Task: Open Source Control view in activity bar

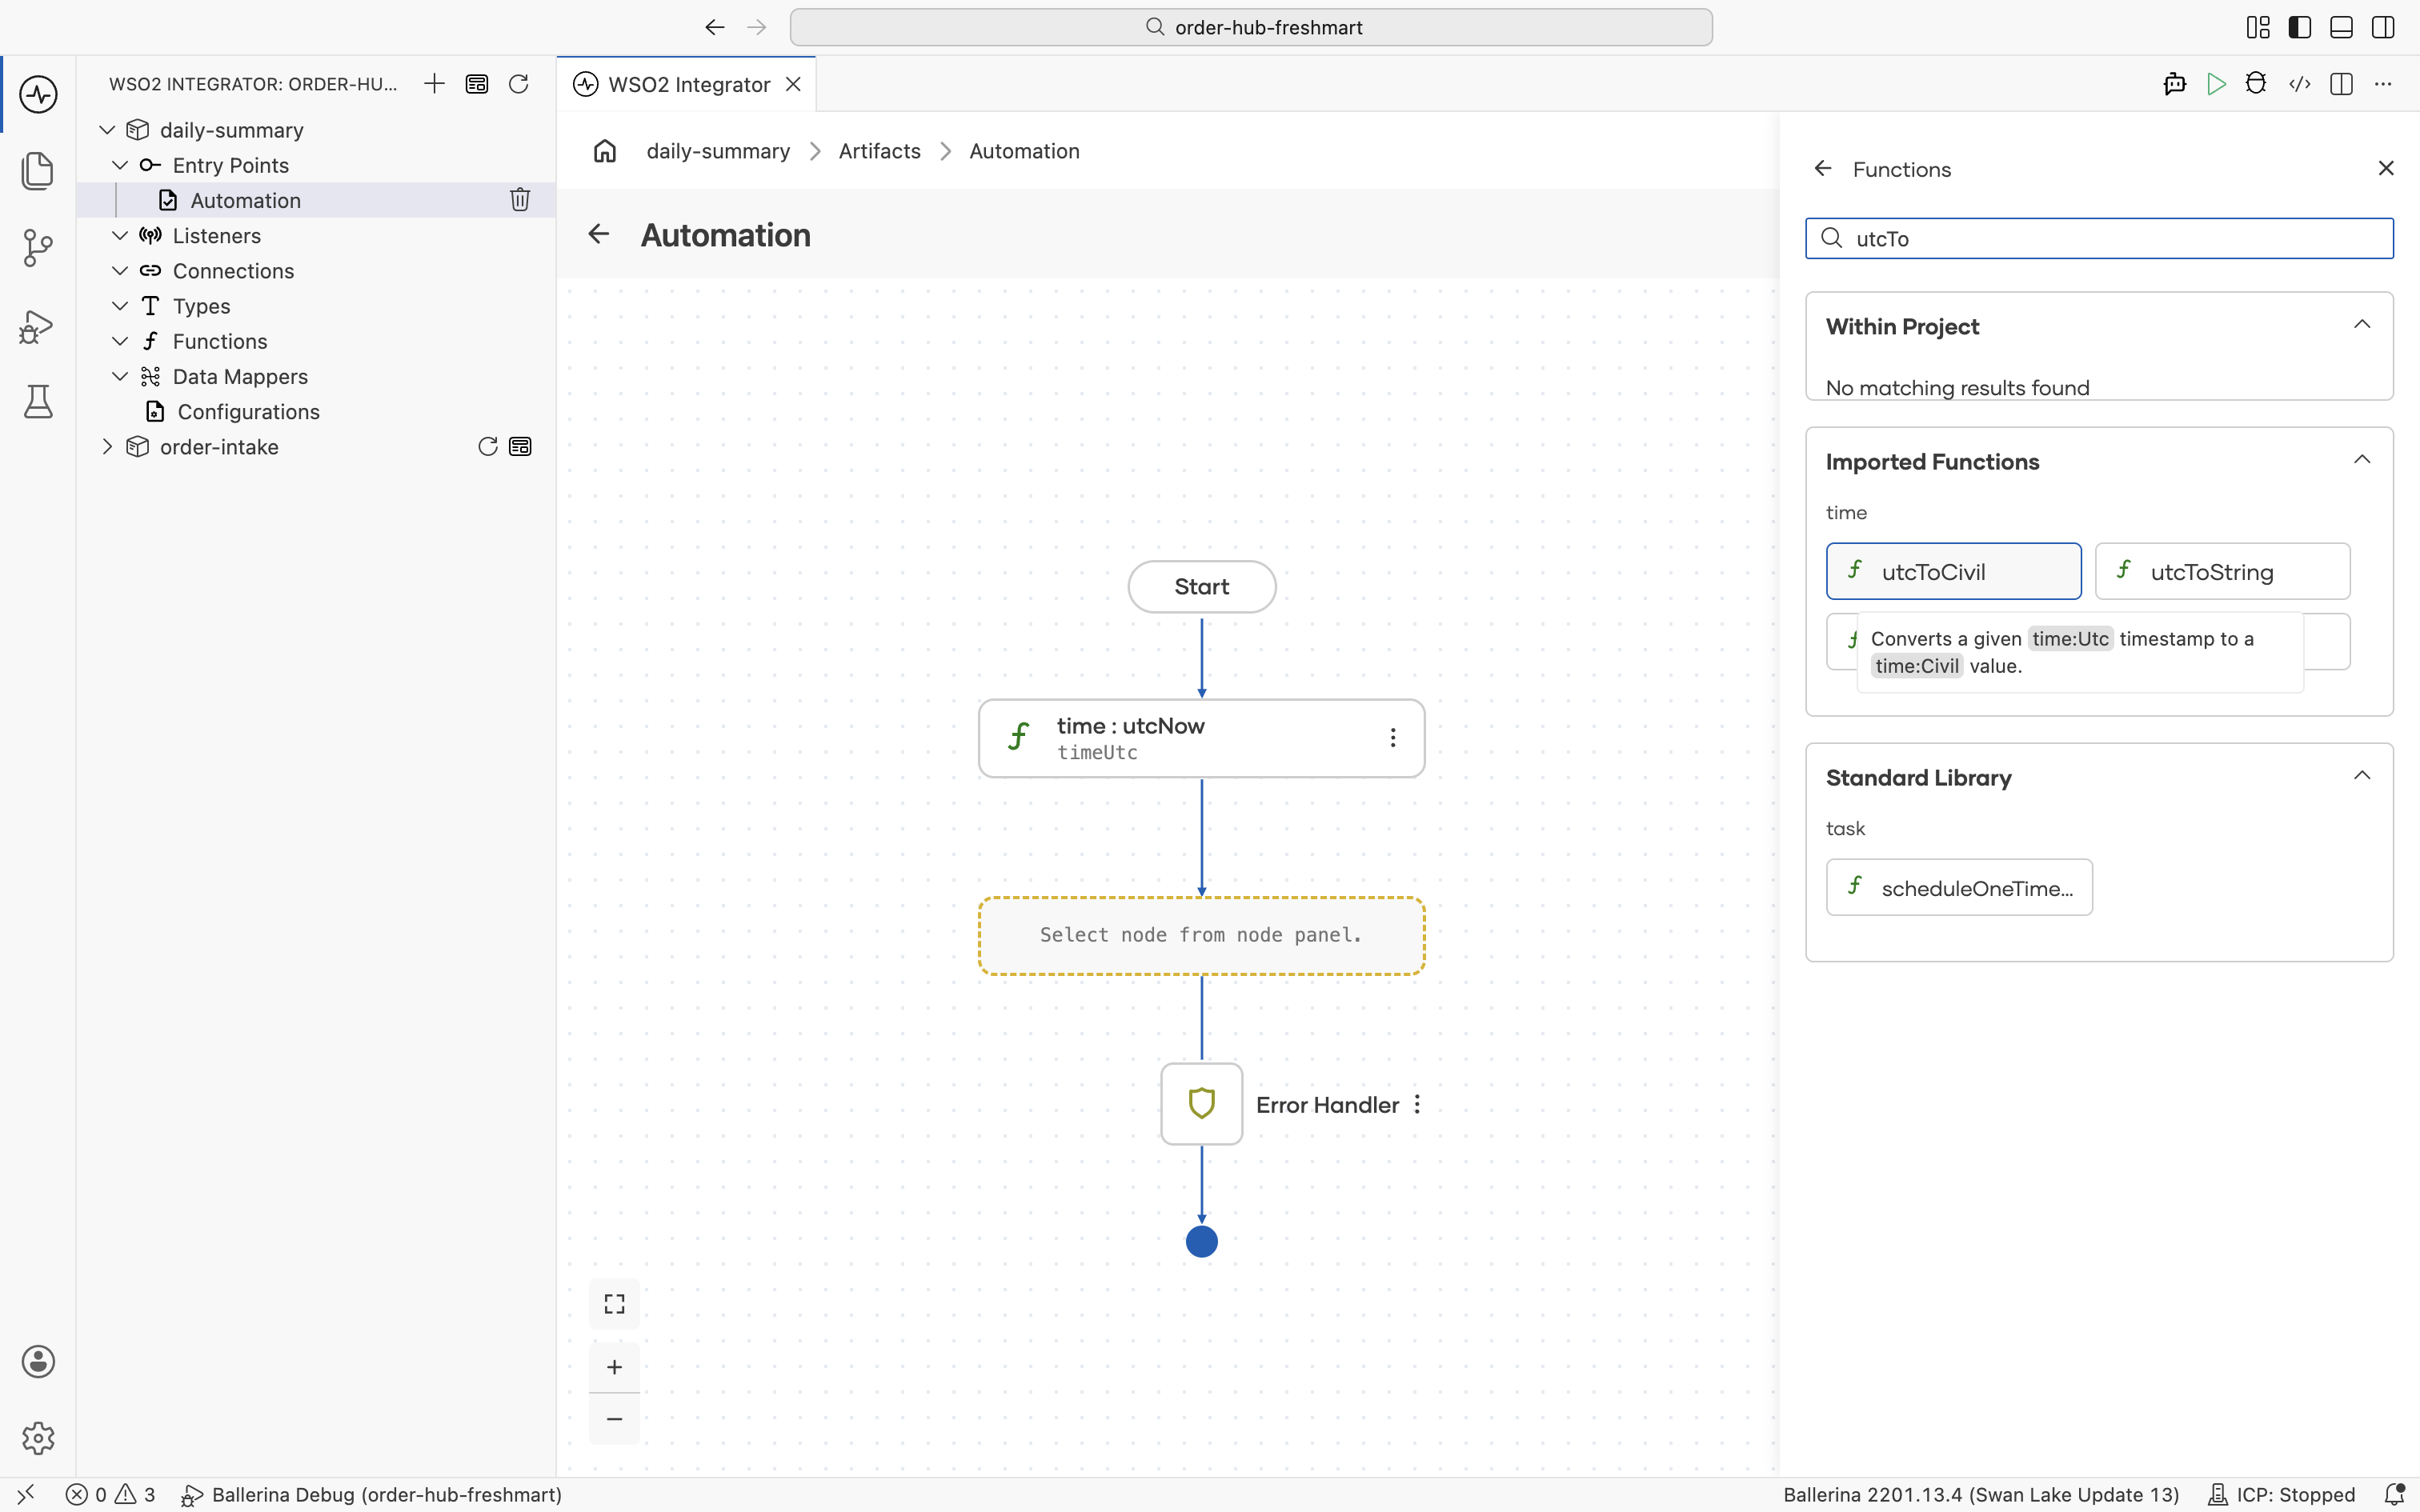Action: 38,247
